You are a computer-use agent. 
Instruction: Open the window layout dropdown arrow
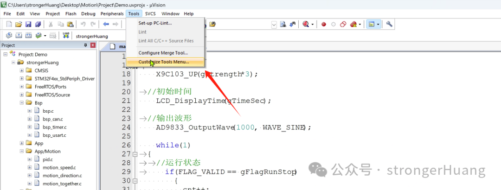pyautogui.click(x=378, y=24)
